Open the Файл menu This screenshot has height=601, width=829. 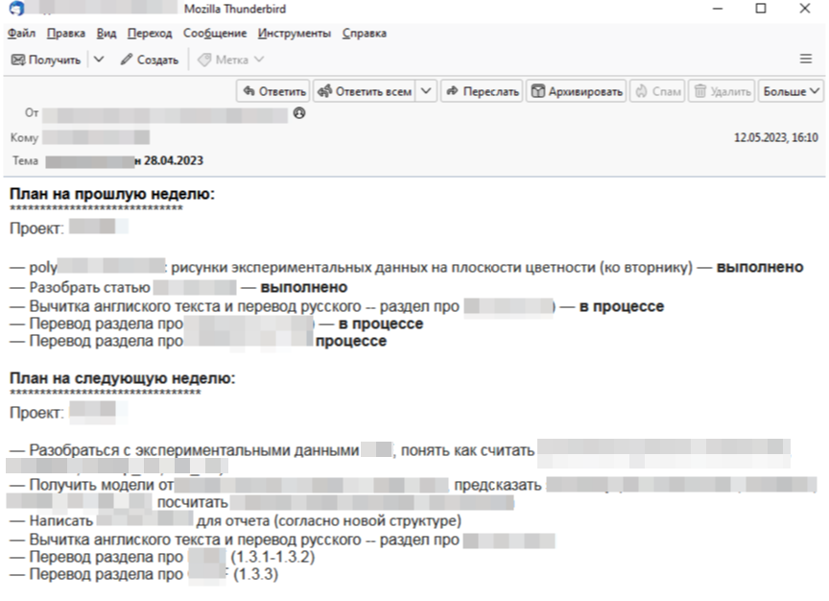click(x=21, y=34)
